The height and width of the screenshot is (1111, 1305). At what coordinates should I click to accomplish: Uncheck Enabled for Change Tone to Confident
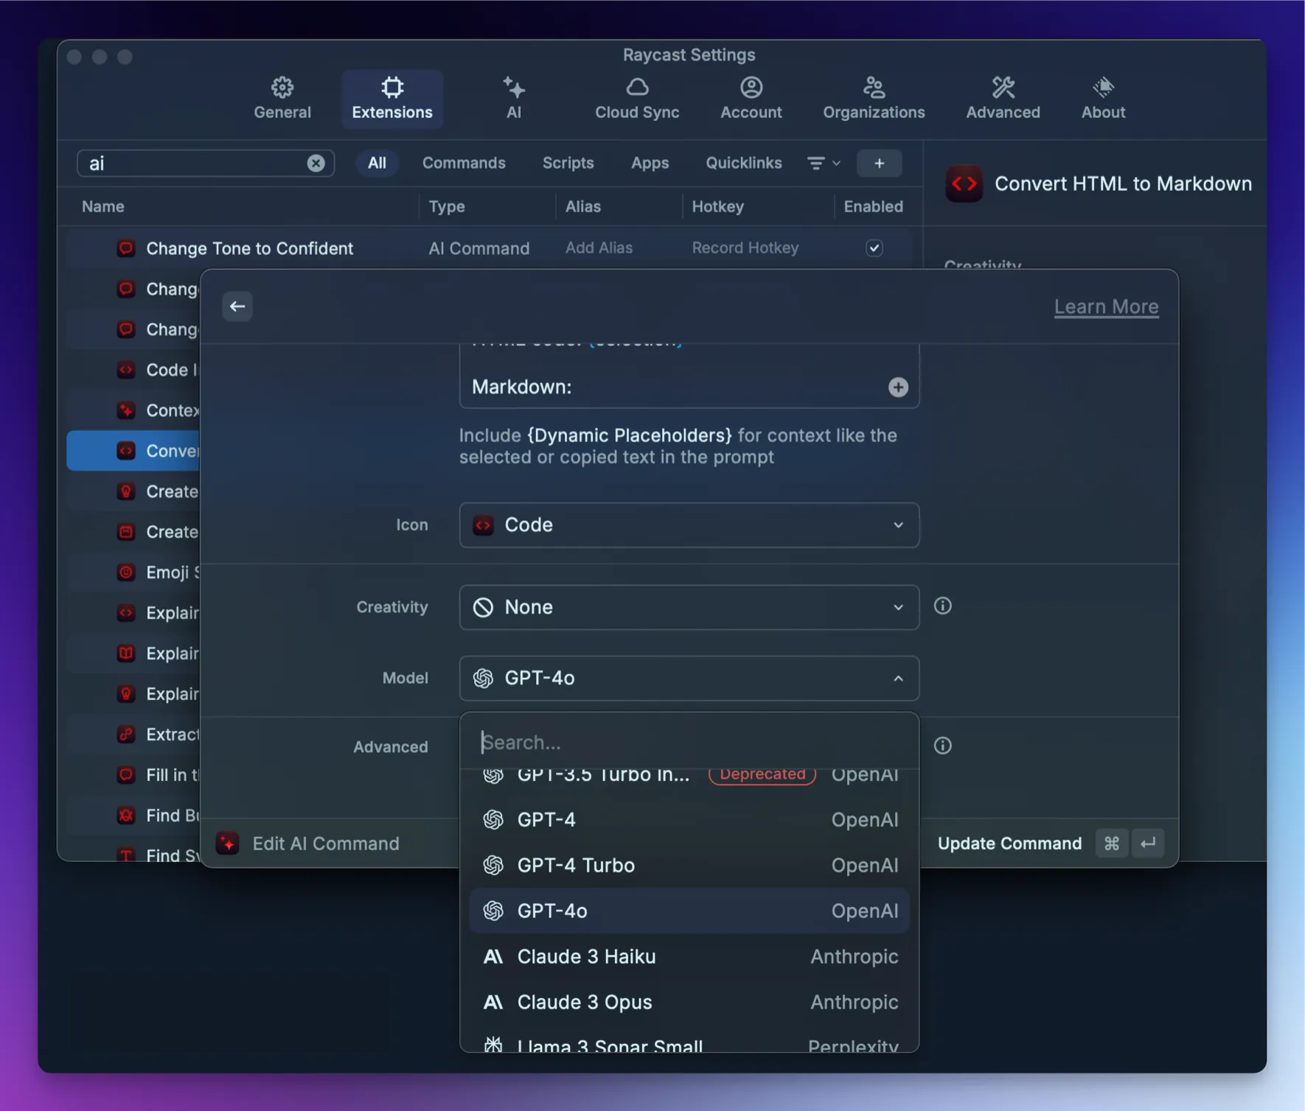pyautogui.click(x=874, y=248)
